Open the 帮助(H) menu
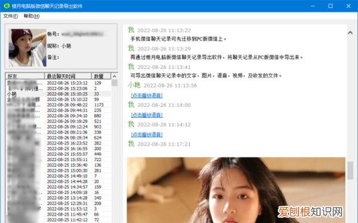The image size is (358, 223). (32, 16)
